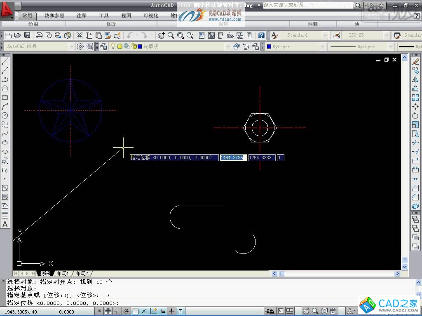This screenshot has height=316, width=422.
Task: Switch to the 注释 ribbon tab
Action: tap(82, 16)
